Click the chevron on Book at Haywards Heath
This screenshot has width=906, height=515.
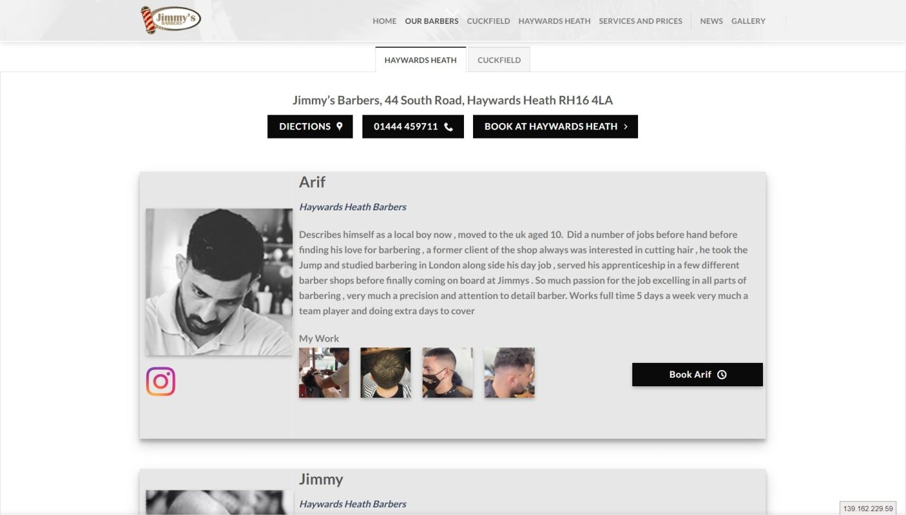pos(626,127)
